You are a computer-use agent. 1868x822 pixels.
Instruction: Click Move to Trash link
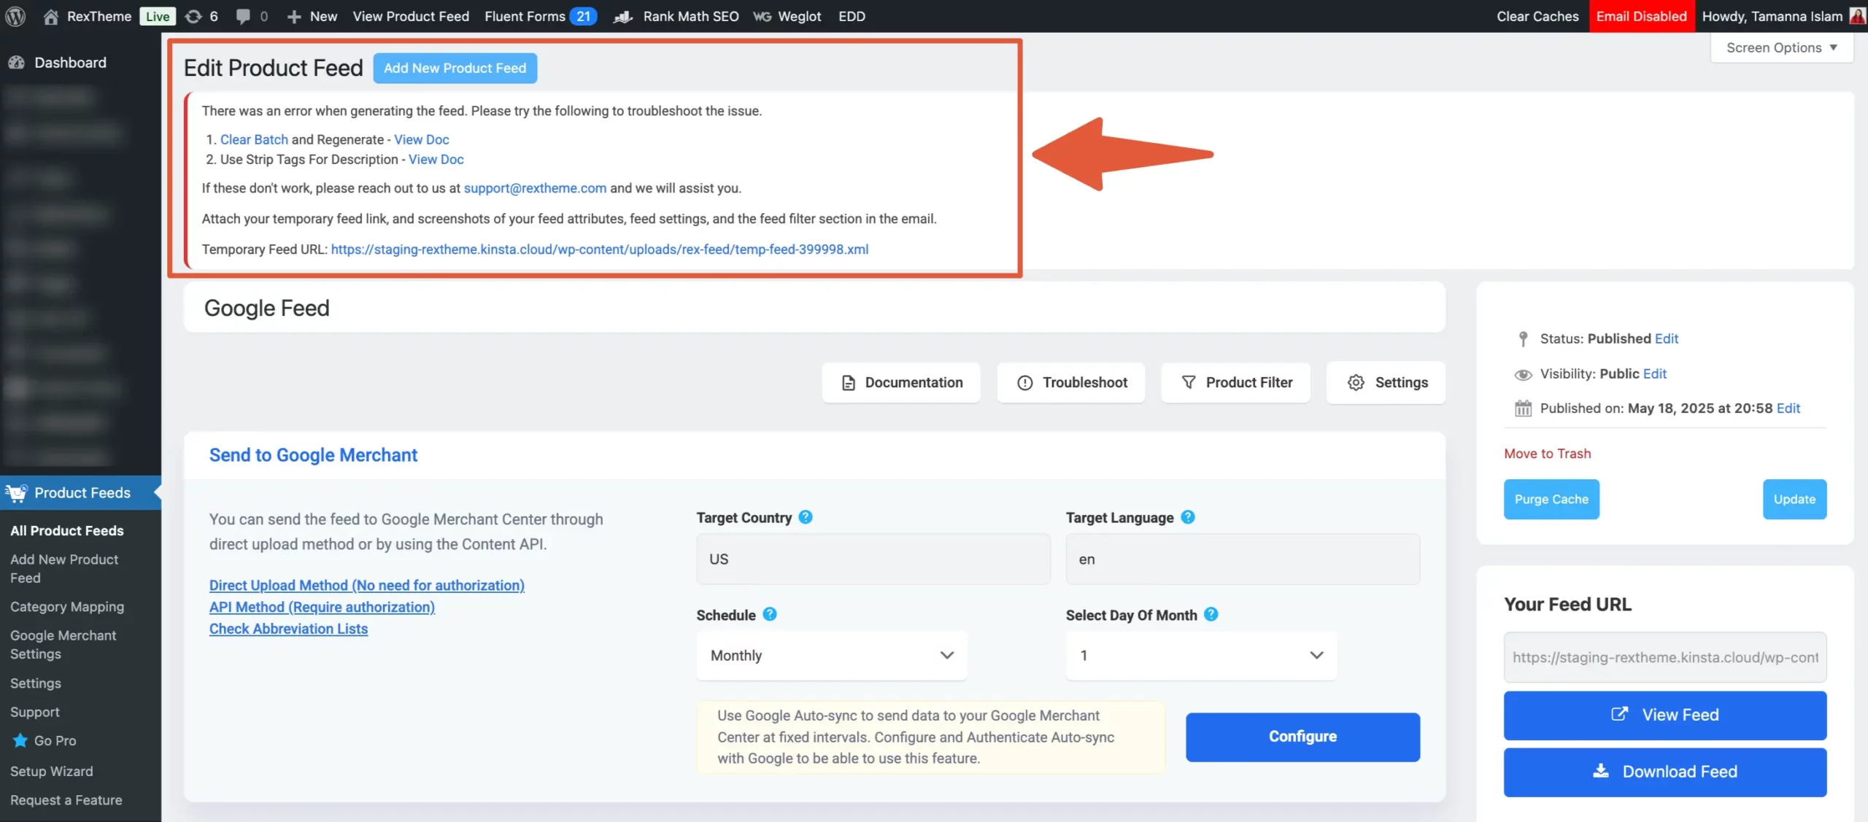tap(1547, 454)
